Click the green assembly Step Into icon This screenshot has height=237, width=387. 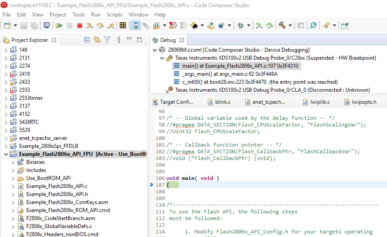pyautogui.click(x=259, y=25)
